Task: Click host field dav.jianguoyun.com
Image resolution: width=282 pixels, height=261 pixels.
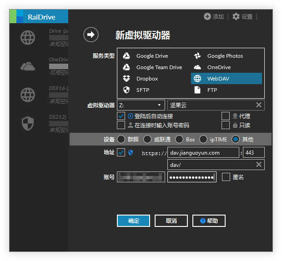Action: pyautogui.click(x=203, y=152)
